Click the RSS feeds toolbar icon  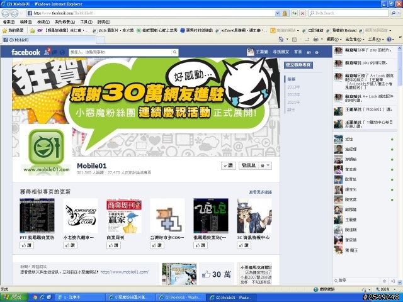[294, 39]
